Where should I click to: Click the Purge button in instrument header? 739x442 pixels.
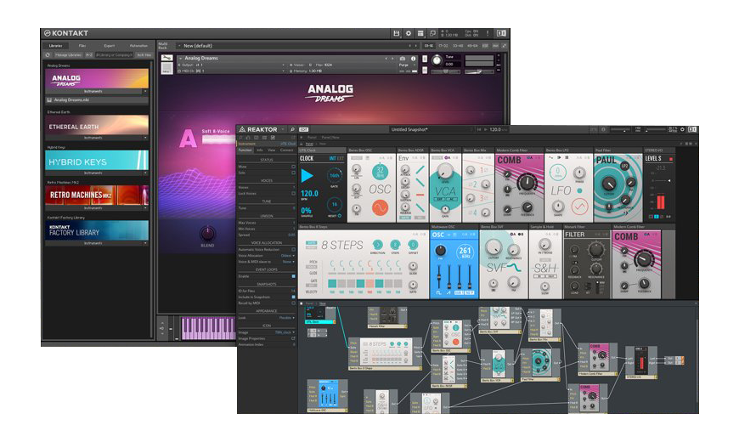(x=404, y=65)
